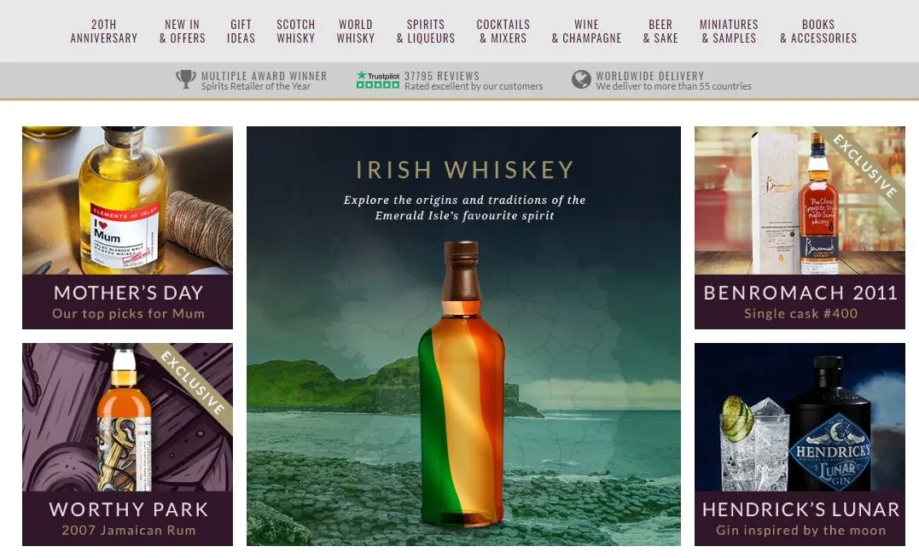Click 'Explore the origins and traditions' tagline
This screenshot has width=919, height=558.
coord(464,207)
